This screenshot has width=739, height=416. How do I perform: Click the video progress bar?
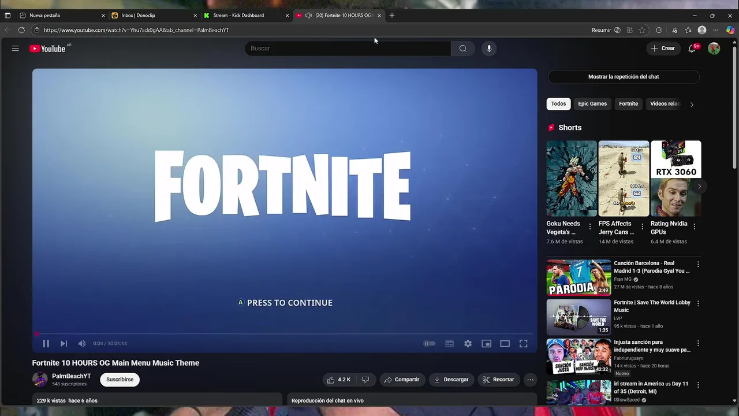[285, 333]
